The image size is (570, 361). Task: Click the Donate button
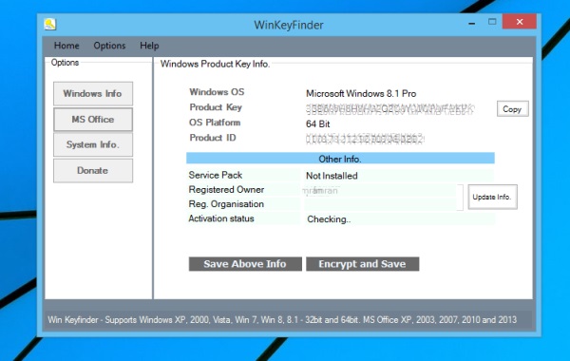(x=93, y=170)
